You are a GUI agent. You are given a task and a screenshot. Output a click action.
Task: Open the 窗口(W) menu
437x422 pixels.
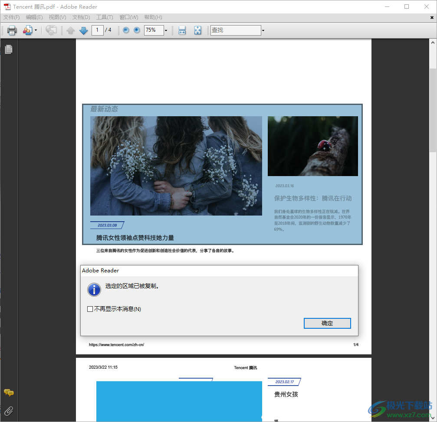click(129, 17)
